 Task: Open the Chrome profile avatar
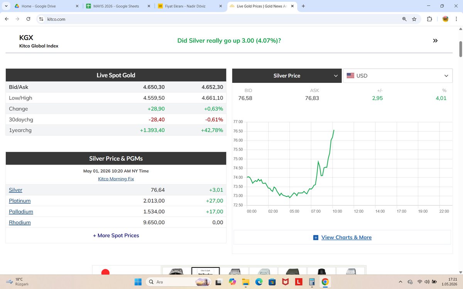[445, 19]
